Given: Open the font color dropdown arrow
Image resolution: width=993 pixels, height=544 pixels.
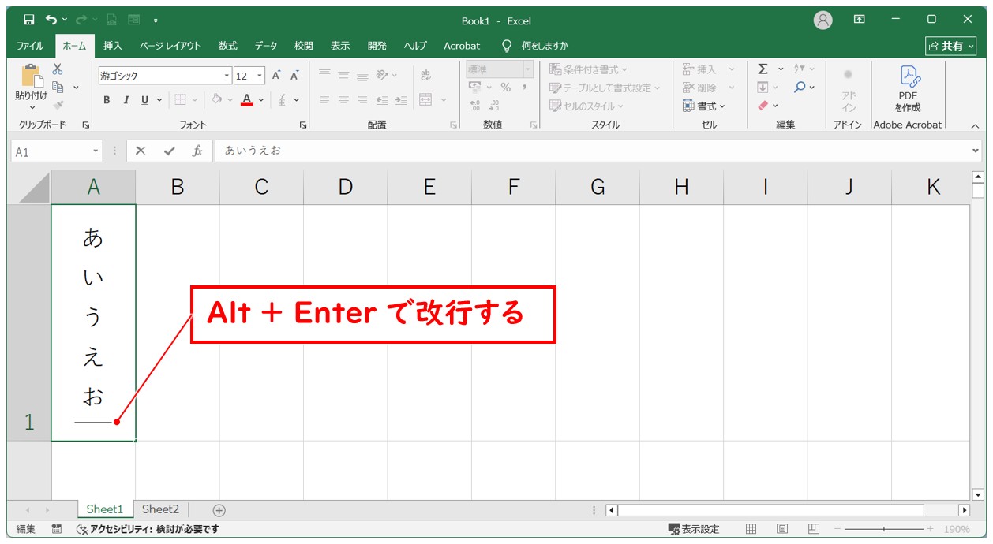Looking at the screenshot, I should (263, 100).
